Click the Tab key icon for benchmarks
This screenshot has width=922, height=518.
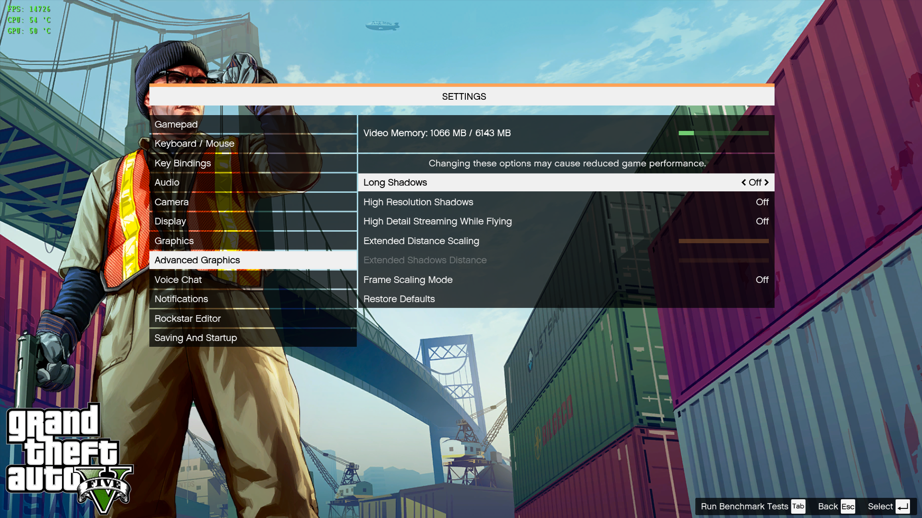point(798,506)
